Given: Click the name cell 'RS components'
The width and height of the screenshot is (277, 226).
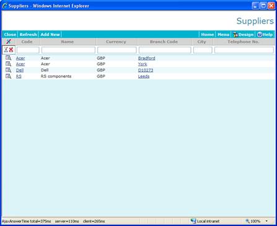Looking at the screenshot, I should (x=56, y=76).
